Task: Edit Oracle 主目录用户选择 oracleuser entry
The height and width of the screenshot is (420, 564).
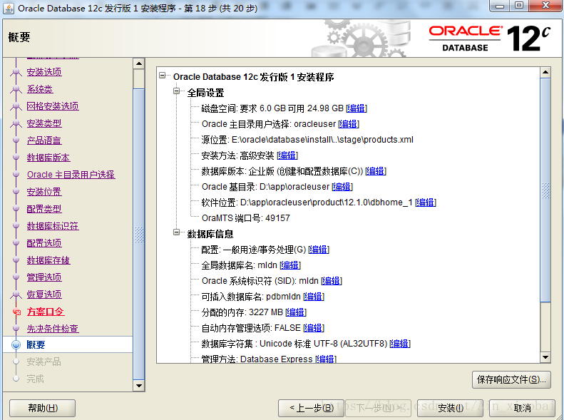Action: (x=349, y=124)
